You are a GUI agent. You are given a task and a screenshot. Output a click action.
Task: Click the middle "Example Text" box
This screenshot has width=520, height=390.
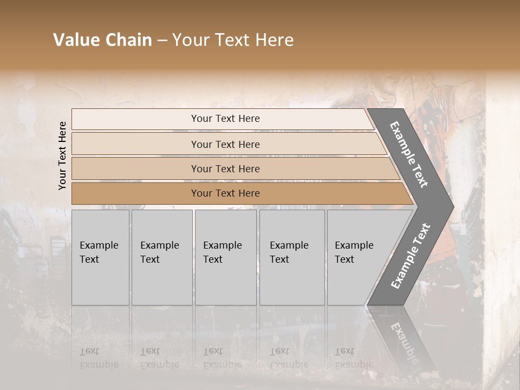coord(225,257)
